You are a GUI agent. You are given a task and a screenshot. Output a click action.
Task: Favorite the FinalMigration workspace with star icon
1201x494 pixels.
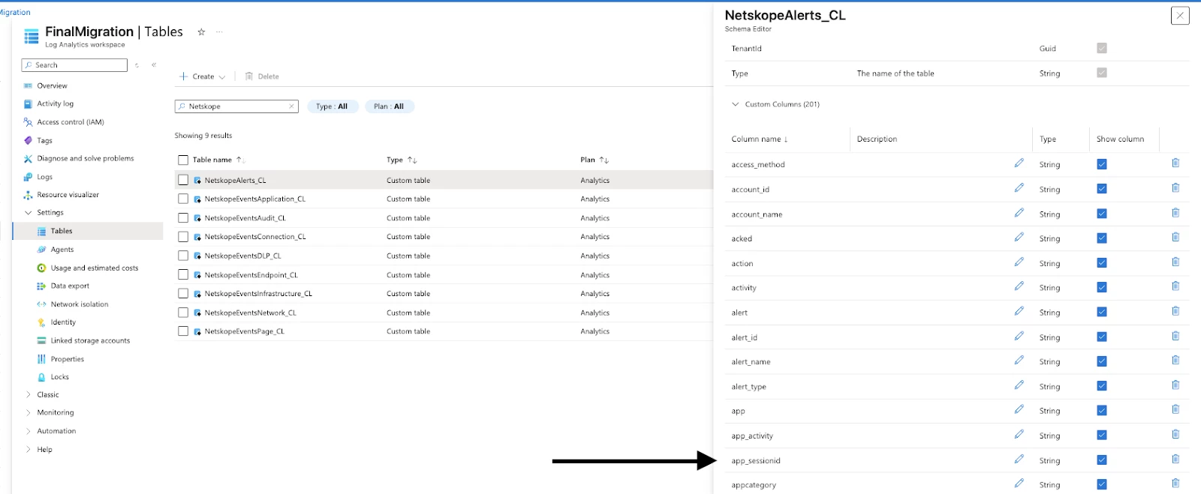(201, 31)
